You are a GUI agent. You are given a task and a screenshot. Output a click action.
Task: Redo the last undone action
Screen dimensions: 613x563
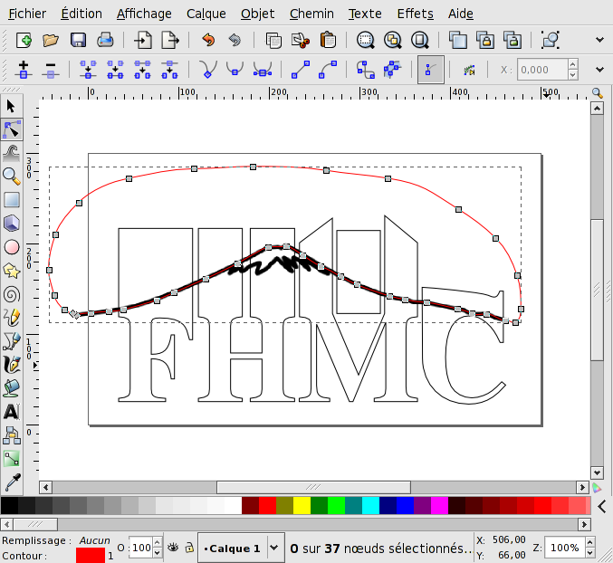(x=235, y=40)
